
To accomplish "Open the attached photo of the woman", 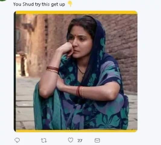I will click(76, 71).
